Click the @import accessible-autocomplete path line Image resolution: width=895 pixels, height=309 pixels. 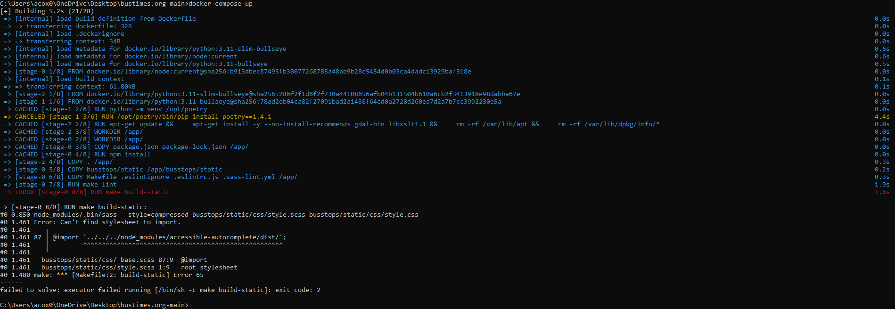(x=169, y=237)
